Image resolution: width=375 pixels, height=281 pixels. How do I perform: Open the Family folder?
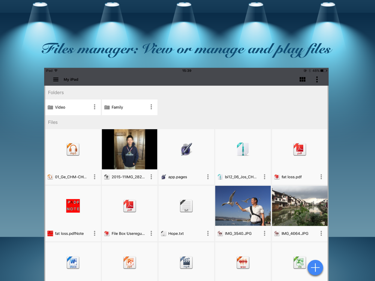tap(129, 107)
